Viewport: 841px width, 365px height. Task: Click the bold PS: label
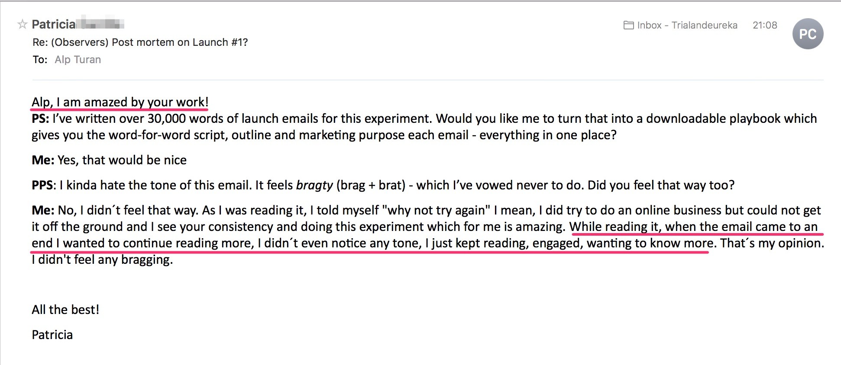(40, 118)
